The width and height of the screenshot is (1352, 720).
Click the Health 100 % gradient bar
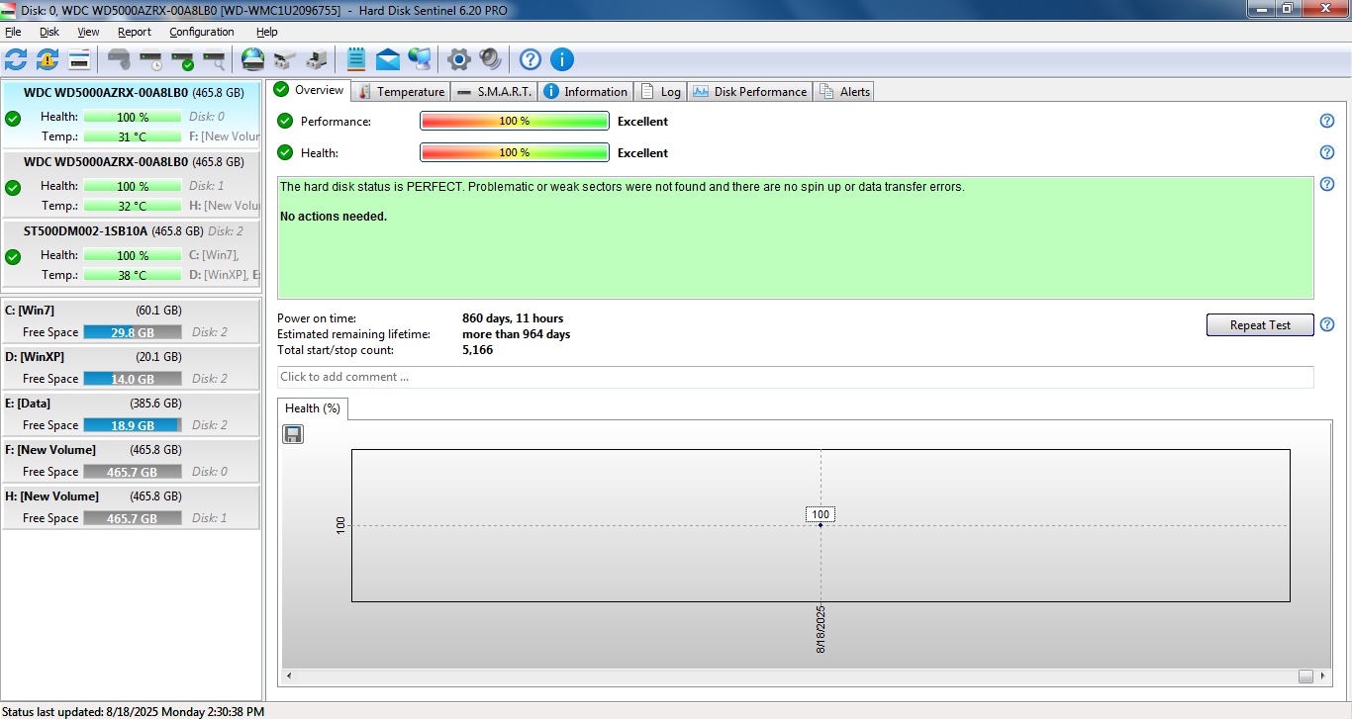(515, 152)
